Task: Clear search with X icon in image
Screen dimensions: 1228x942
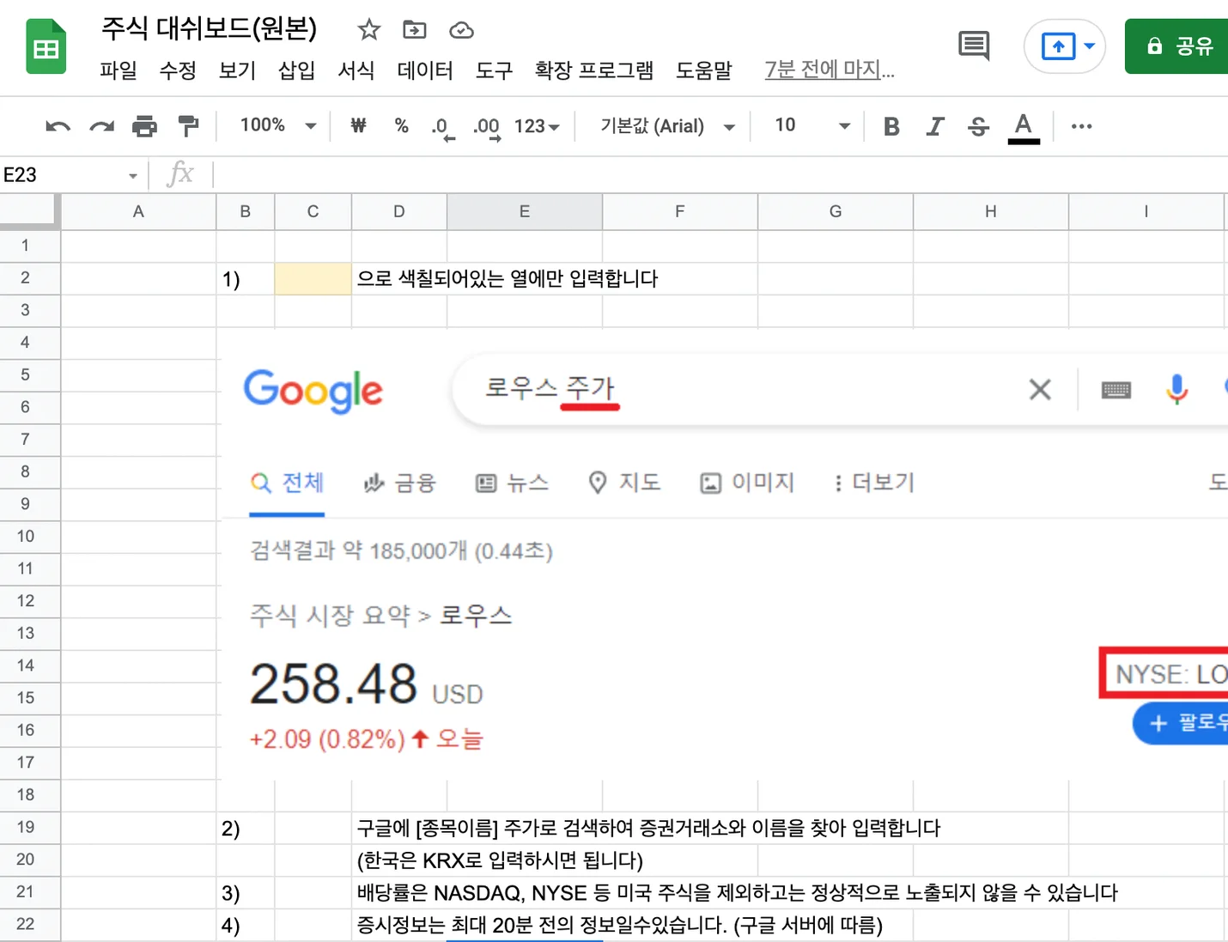Action: pyautogui.click(x=1040, y=390)
